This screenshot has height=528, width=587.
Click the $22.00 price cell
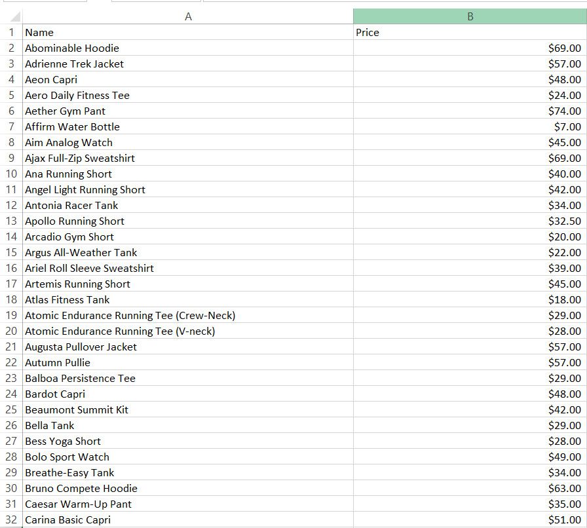[x=470, y=252]
